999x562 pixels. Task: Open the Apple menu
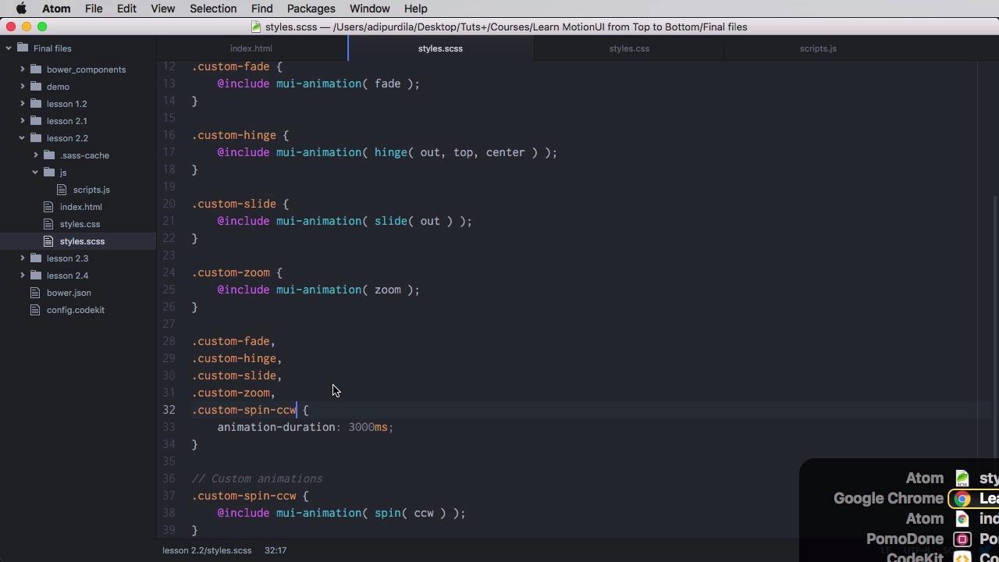coord(21,9)
